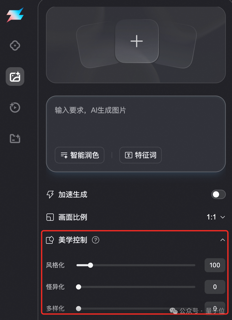Image resolution: width=232 pixels, height=320 pixels.
Task: Open the video generation sidebar icon
Action: (x=15, y=107)
